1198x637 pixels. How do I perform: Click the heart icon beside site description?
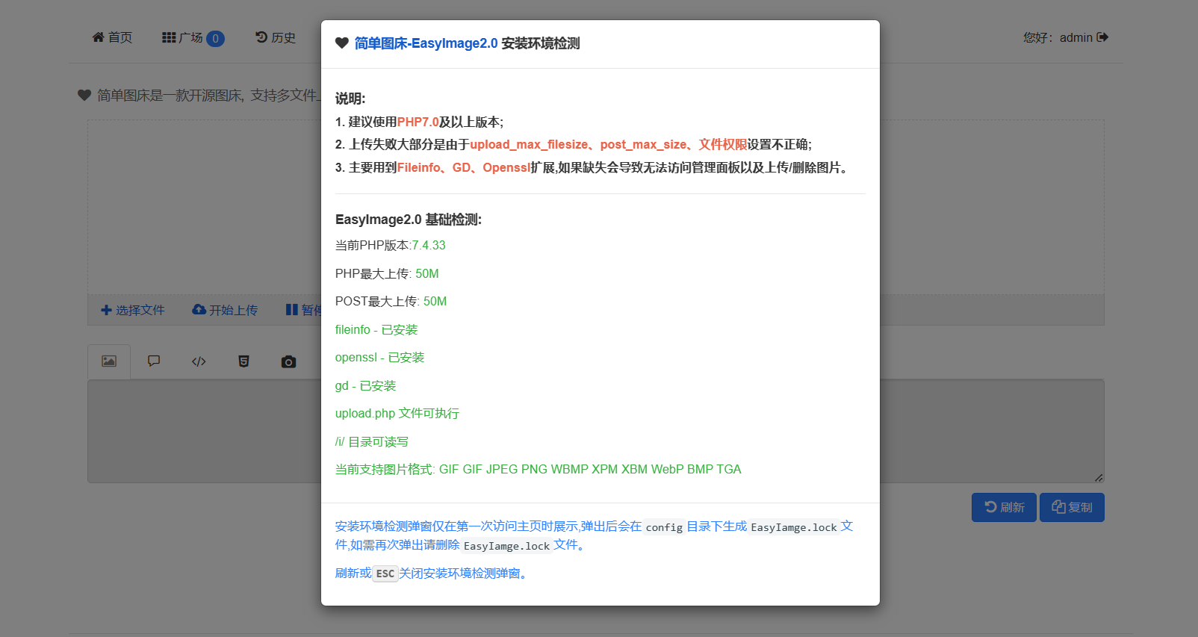pyautogui.click(x=84, y=95)
